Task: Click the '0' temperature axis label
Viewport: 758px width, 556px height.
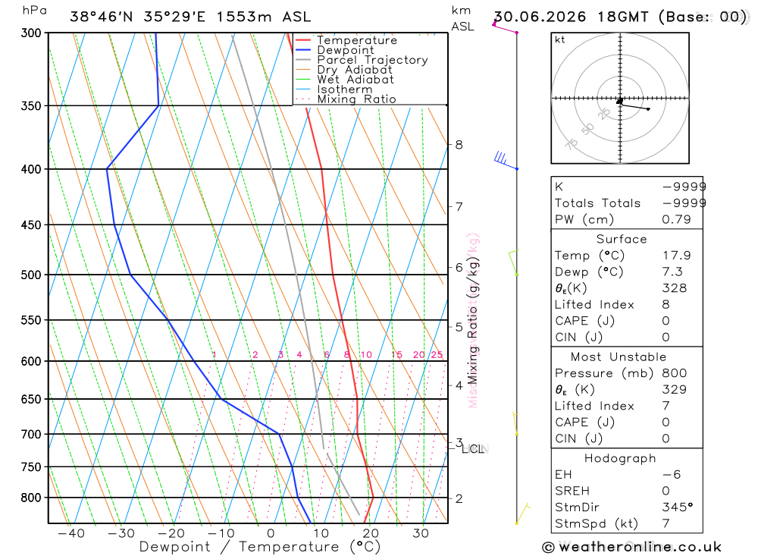Action: (271, 533)
